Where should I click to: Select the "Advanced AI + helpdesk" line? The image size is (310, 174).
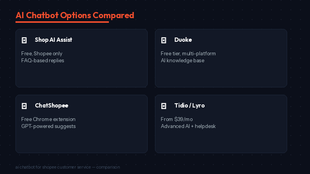(188, 126)
